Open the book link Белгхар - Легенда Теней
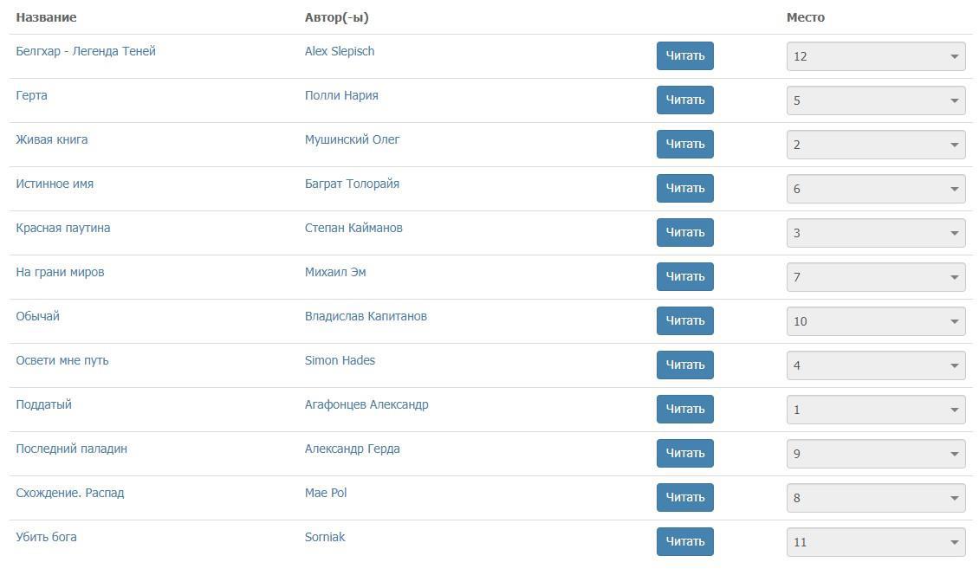979x575 pixels. pos(86,51)
